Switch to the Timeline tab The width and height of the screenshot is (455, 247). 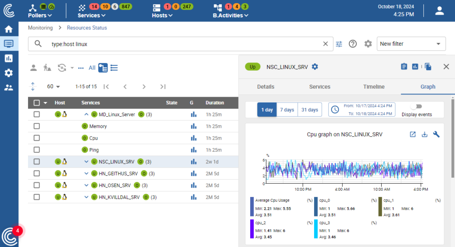click(374, 87)
